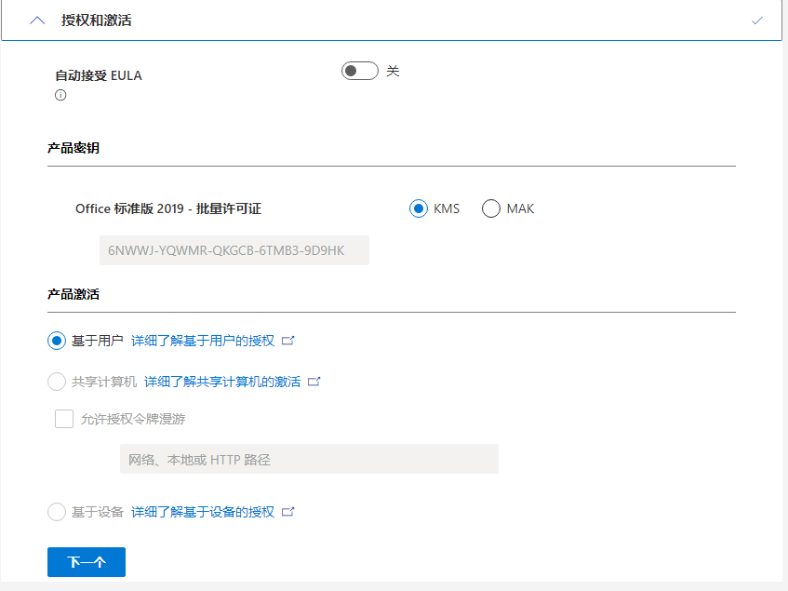Select the 共享计算机 radio option
Screen dimensions: 788x591
tap(57, 382)
